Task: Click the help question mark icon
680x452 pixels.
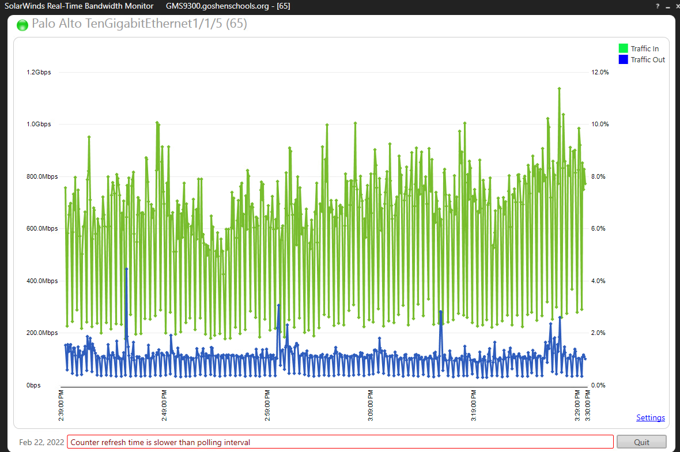Action: coord(658,6)
